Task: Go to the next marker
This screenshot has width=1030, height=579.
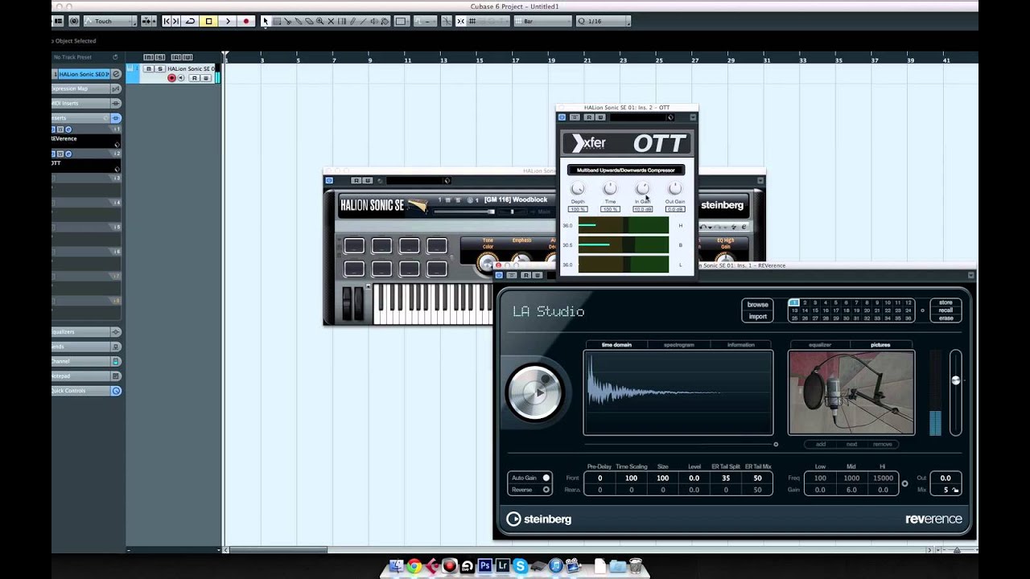Action: click(175, 21)
